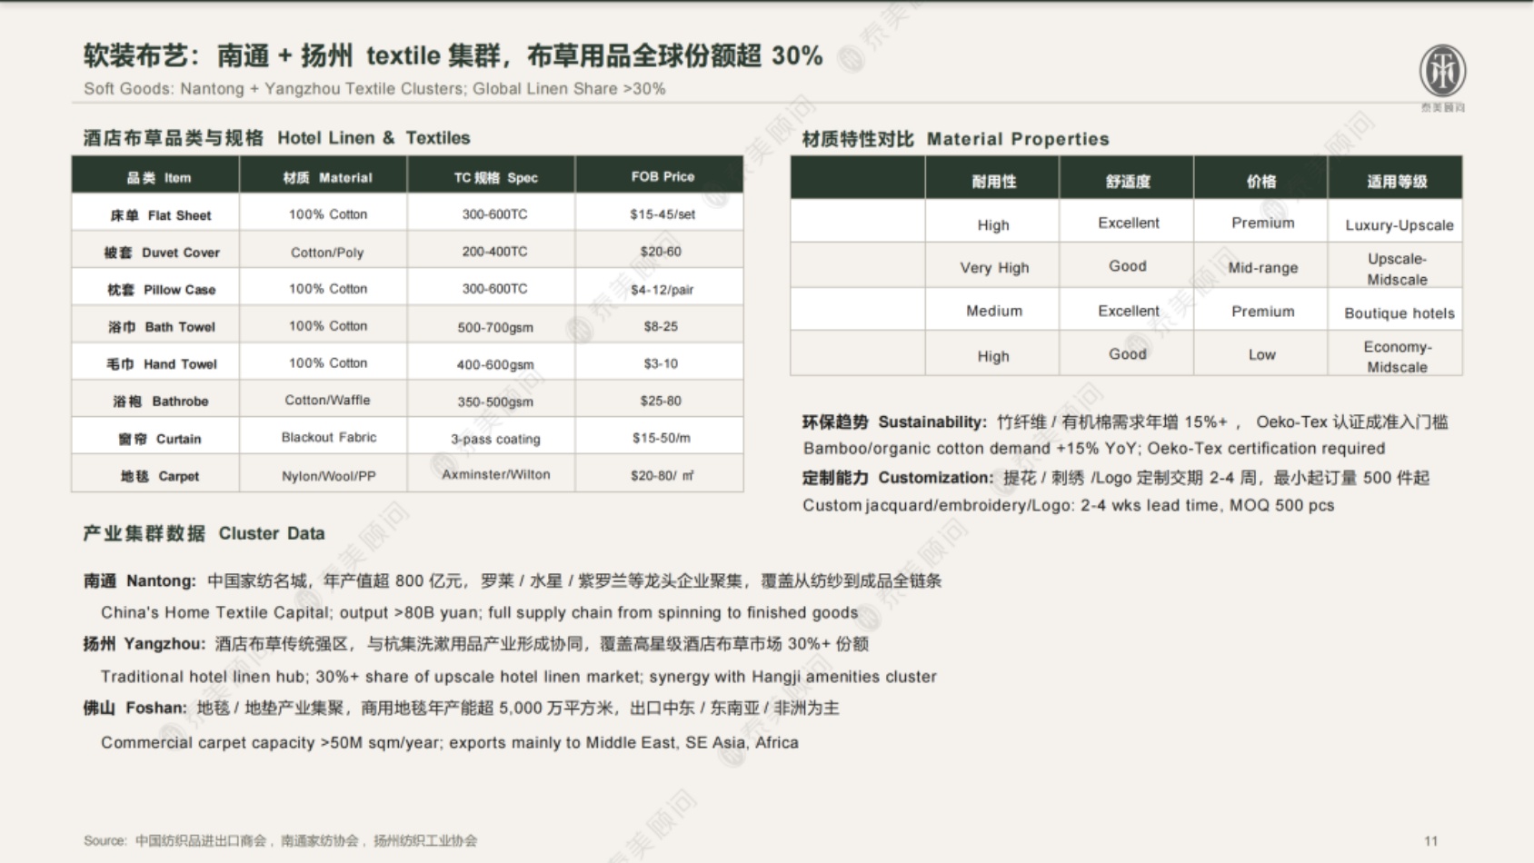Click the page number 11

pos(1431,841)
